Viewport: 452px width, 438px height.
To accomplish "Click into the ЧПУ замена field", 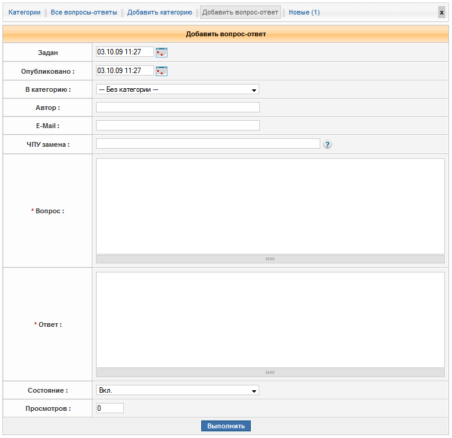I will point(208,144).
